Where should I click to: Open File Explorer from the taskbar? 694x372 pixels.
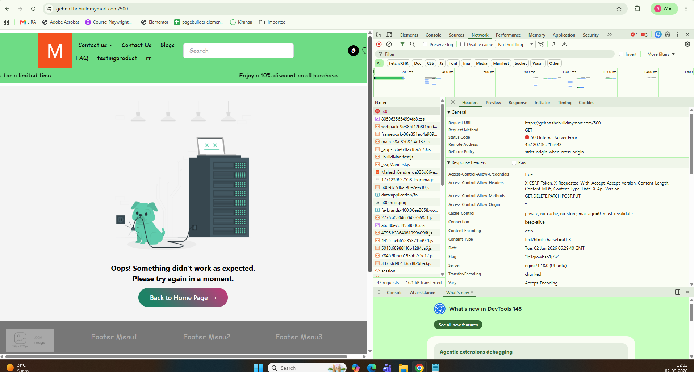[404, 368]
